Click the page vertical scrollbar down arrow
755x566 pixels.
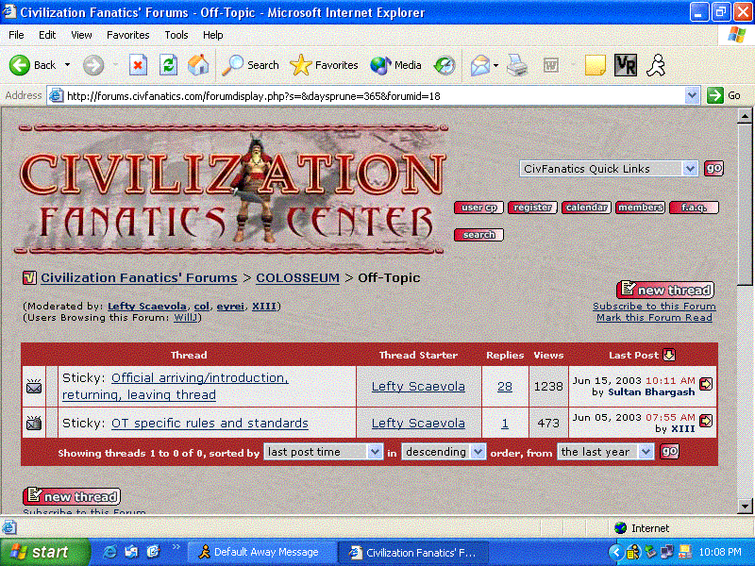(745, 506)
